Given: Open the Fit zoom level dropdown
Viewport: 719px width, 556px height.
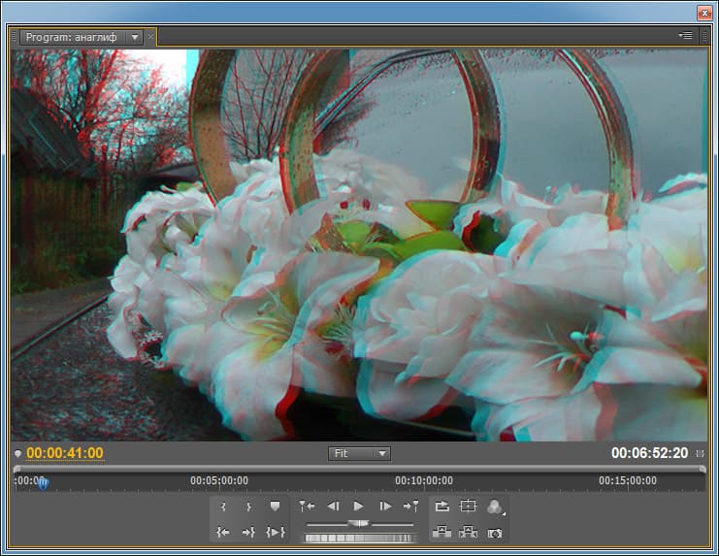Looking at the screenshot, I should click(359, 453).
